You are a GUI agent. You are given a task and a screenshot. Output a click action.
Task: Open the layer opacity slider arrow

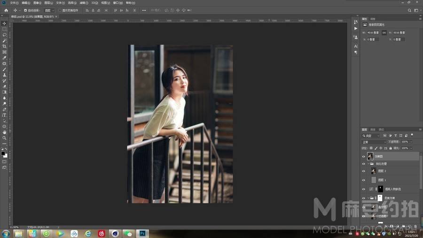[x=411, y=142]
